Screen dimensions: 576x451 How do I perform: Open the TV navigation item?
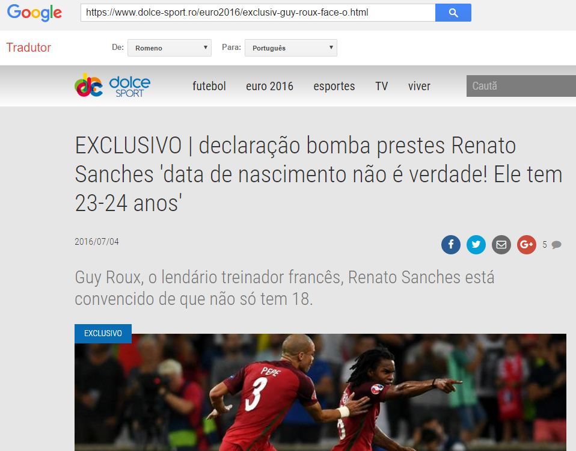tap(382, 86)
